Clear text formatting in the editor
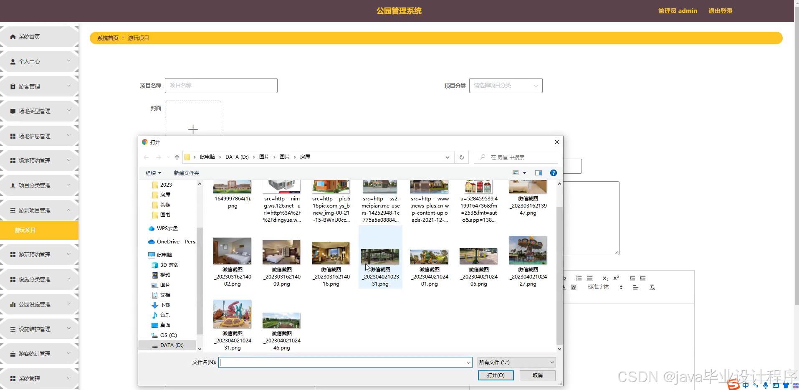 (x=652, y=287)
